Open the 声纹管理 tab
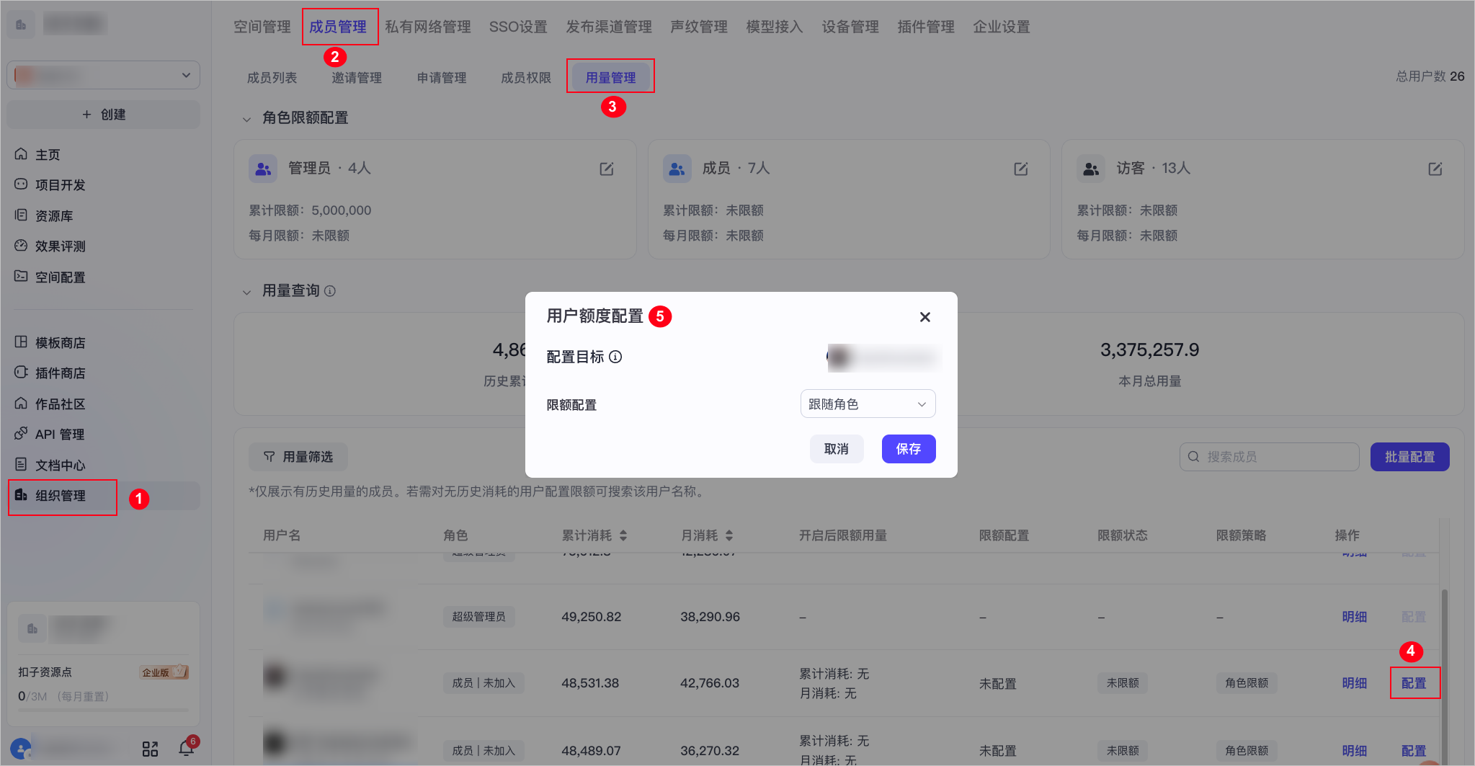The image size is (1475, 766). (x=699, y=27)
